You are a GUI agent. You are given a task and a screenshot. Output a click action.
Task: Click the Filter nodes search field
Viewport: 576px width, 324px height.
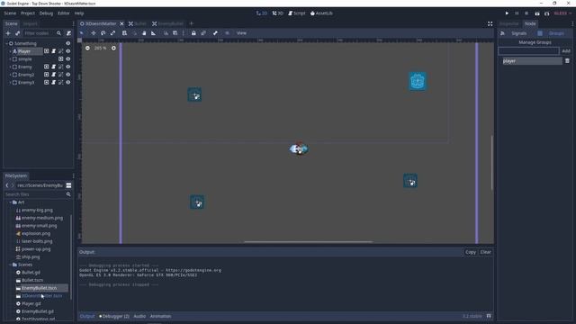(x=42, y=33)
